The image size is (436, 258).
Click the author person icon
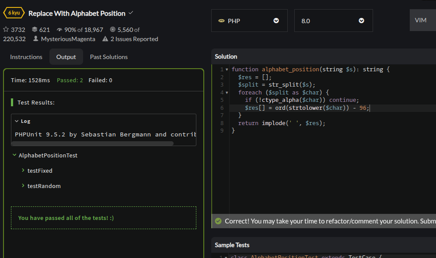click(36, 39)
